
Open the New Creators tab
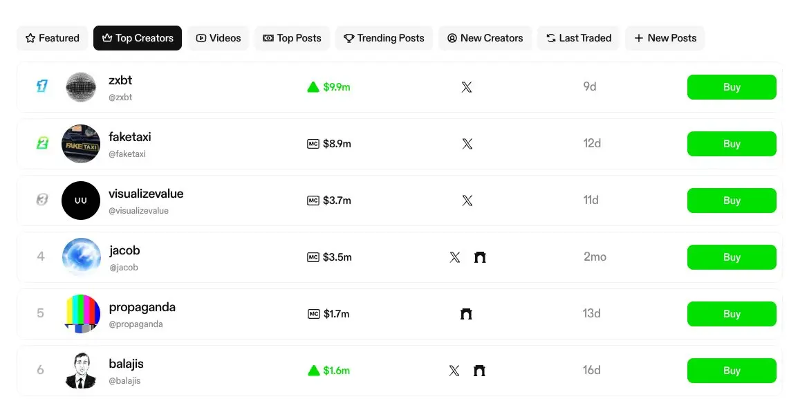pos(485,38)
